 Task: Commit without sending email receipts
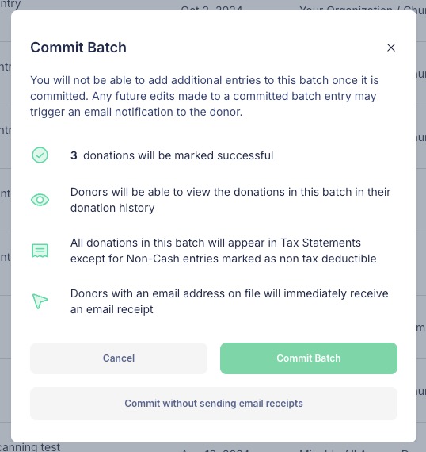tap(214, 404)
